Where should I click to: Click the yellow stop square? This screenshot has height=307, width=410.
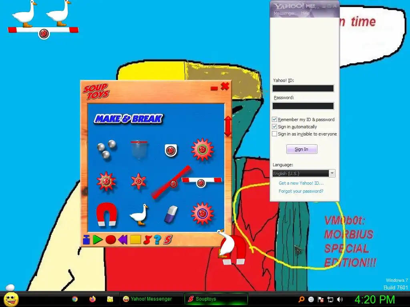[135, 239]
